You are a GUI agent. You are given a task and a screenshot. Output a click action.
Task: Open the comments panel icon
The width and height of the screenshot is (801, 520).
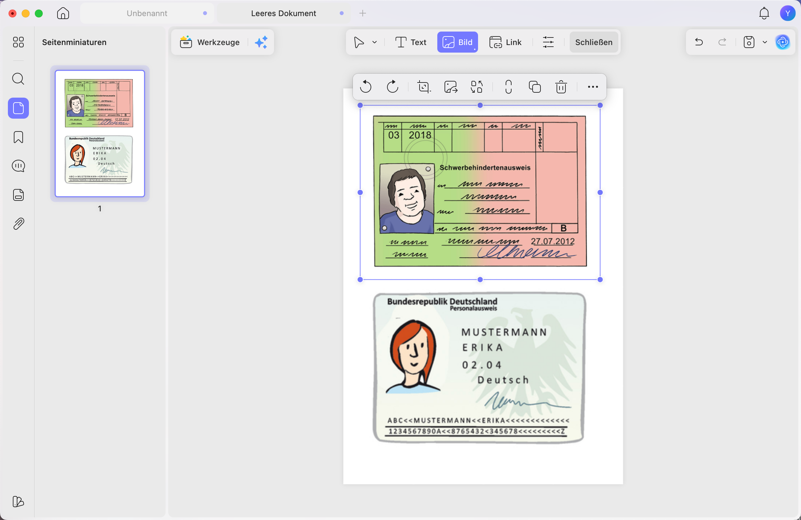pyautogui.click(x=18, y=166)
